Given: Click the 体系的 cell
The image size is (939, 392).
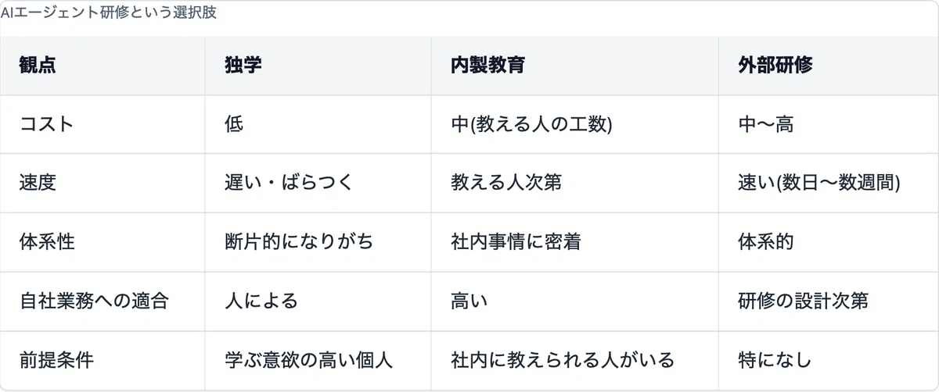Looking at the screenshot, I should pos(766,242).
